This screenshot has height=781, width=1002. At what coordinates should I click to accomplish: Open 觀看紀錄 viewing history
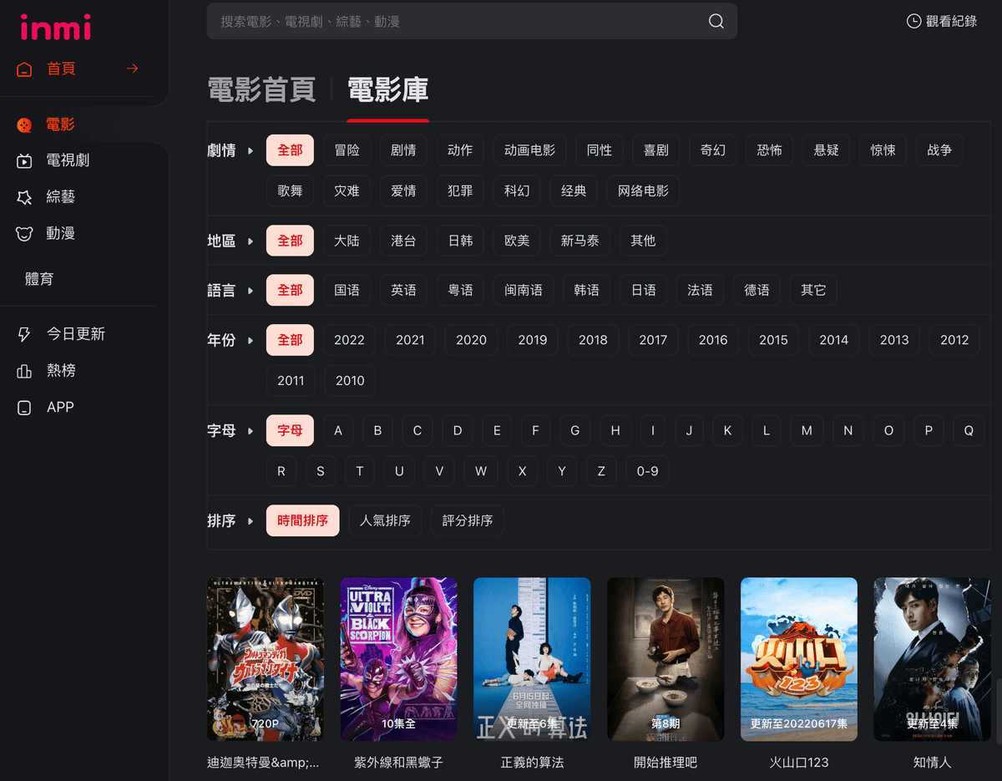pos(942,21)
